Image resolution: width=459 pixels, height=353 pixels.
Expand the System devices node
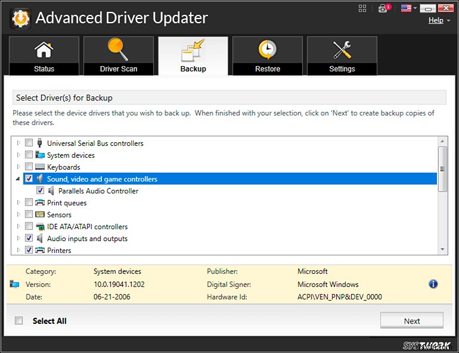click(x=18, y=155)
